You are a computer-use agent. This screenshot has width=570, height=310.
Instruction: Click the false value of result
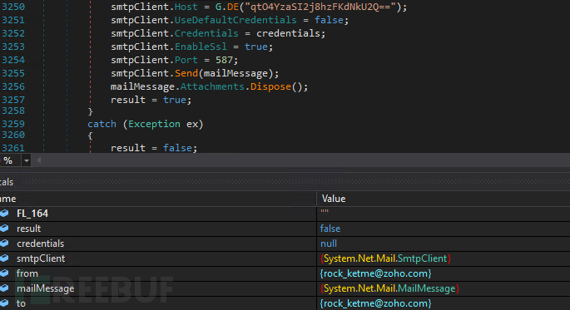point(330,229)
